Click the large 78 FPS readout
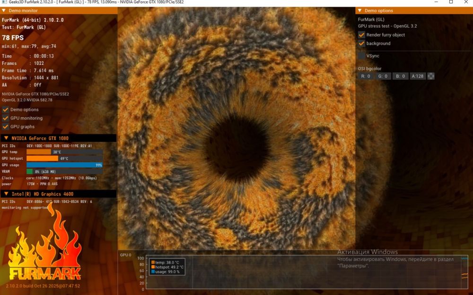 click(13, 38)
